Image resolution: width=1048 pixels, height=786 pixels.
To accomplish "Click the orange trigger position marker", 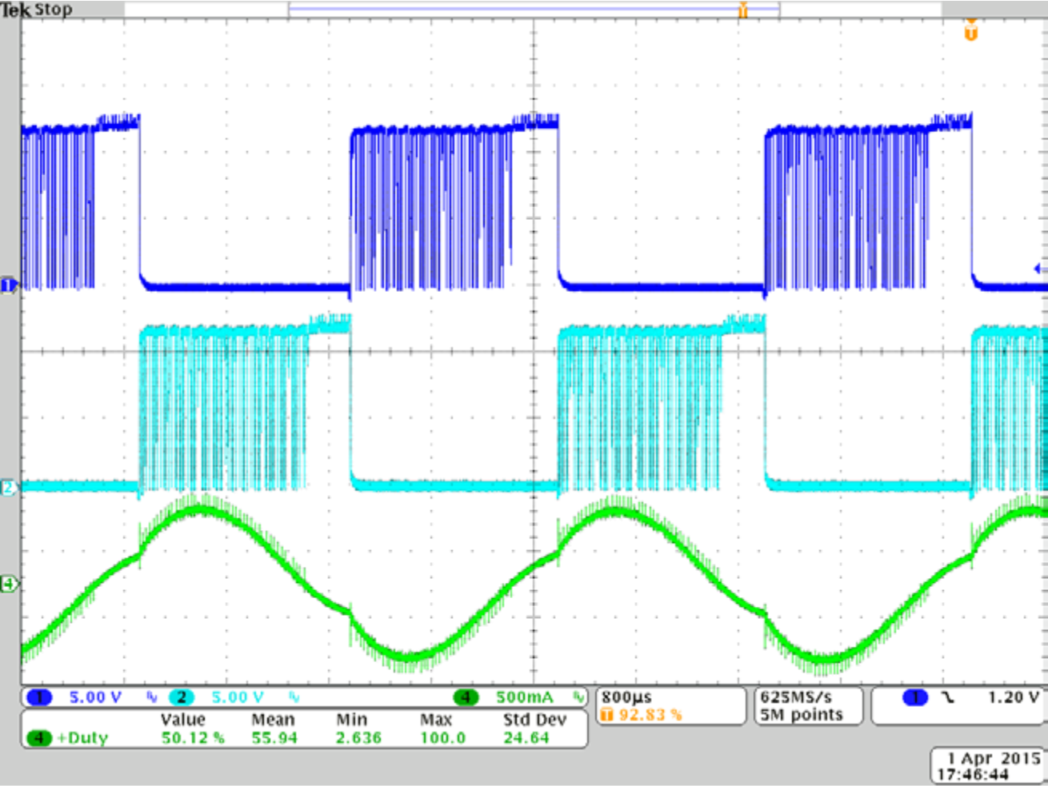I will (742, 10).
